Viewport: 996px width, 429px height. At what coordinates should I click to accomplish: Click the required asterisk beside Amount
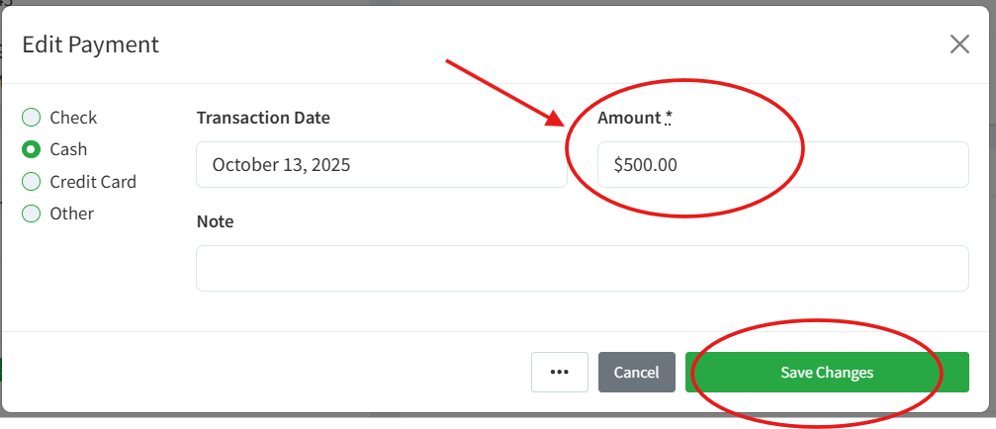coord(669,117)
